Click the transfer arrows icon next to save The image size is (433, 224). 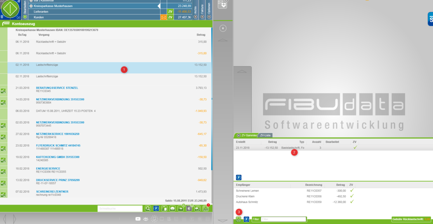click(x=197, y=209)
